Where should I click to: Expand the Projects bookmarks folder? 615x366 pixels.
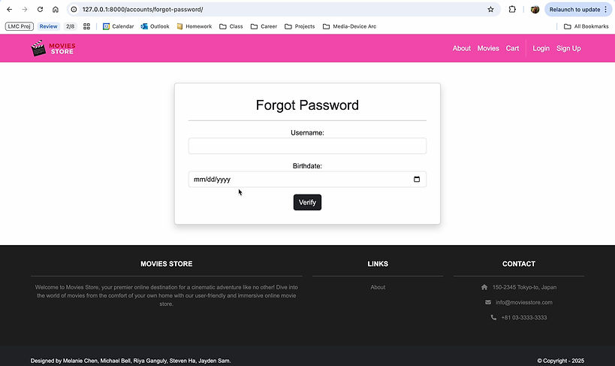point(300,26)
